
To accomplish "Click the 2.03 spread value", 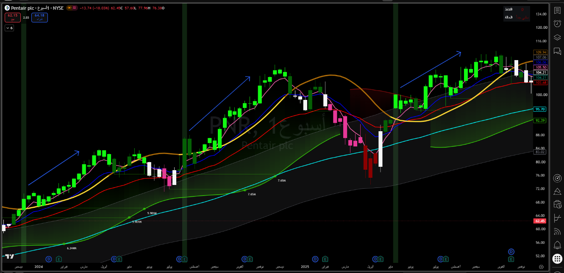I will 26,17.
